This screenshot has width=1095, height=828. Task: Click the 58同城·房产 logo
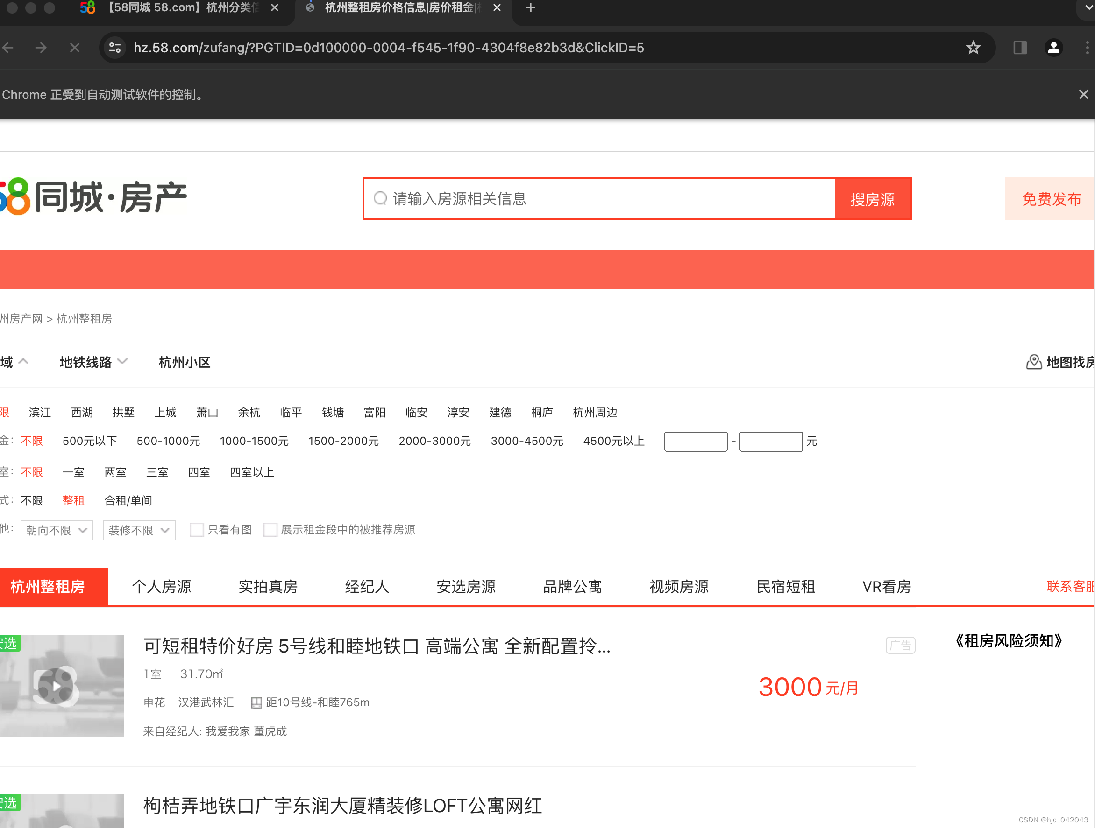[93, 197]
